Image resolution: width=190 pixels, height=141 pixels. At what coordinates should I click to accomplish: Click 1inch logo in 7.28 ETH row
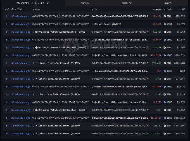[x=36, y=94]
